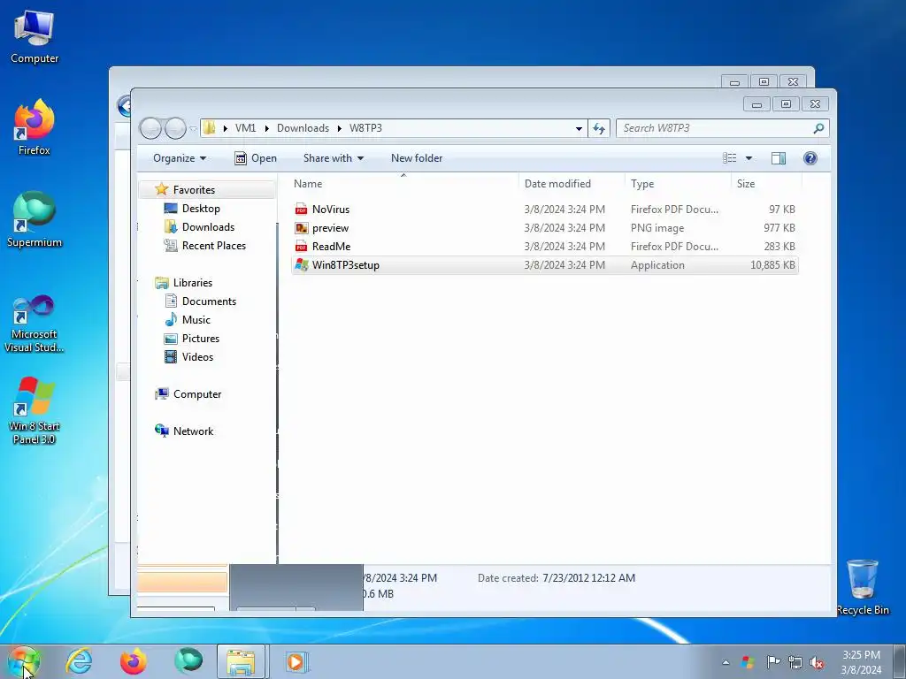Image resolution: width=906 pixels, height=679 pixels.
Task: Select the Win8TP3setup application file
Action: click(x=545, y=265)
